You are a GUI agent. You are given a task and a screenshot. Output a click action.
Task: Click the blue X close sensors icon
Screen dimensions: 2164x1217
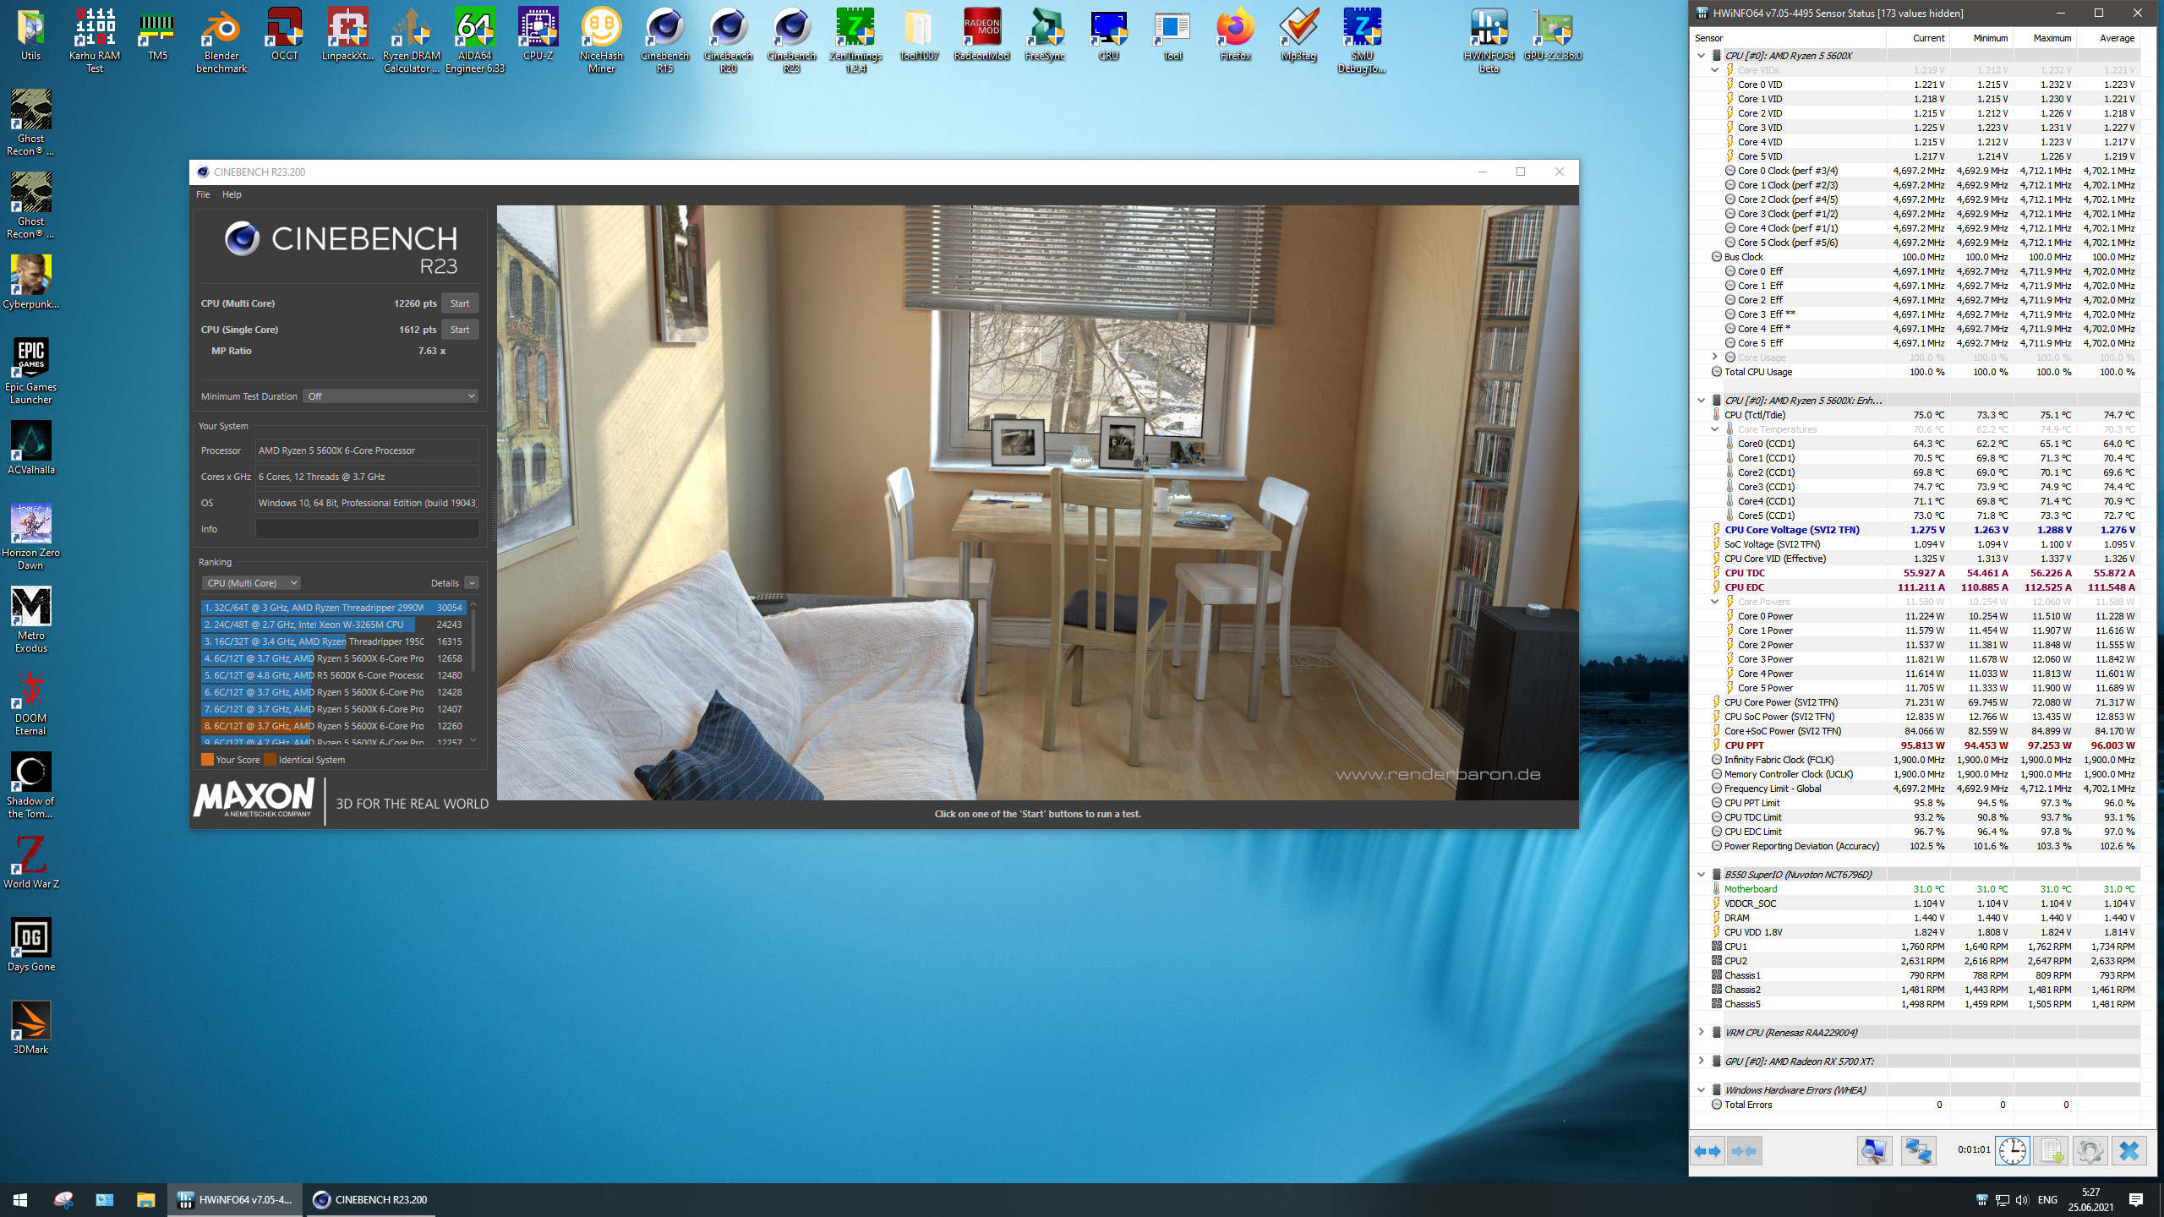[2128, 1151]
